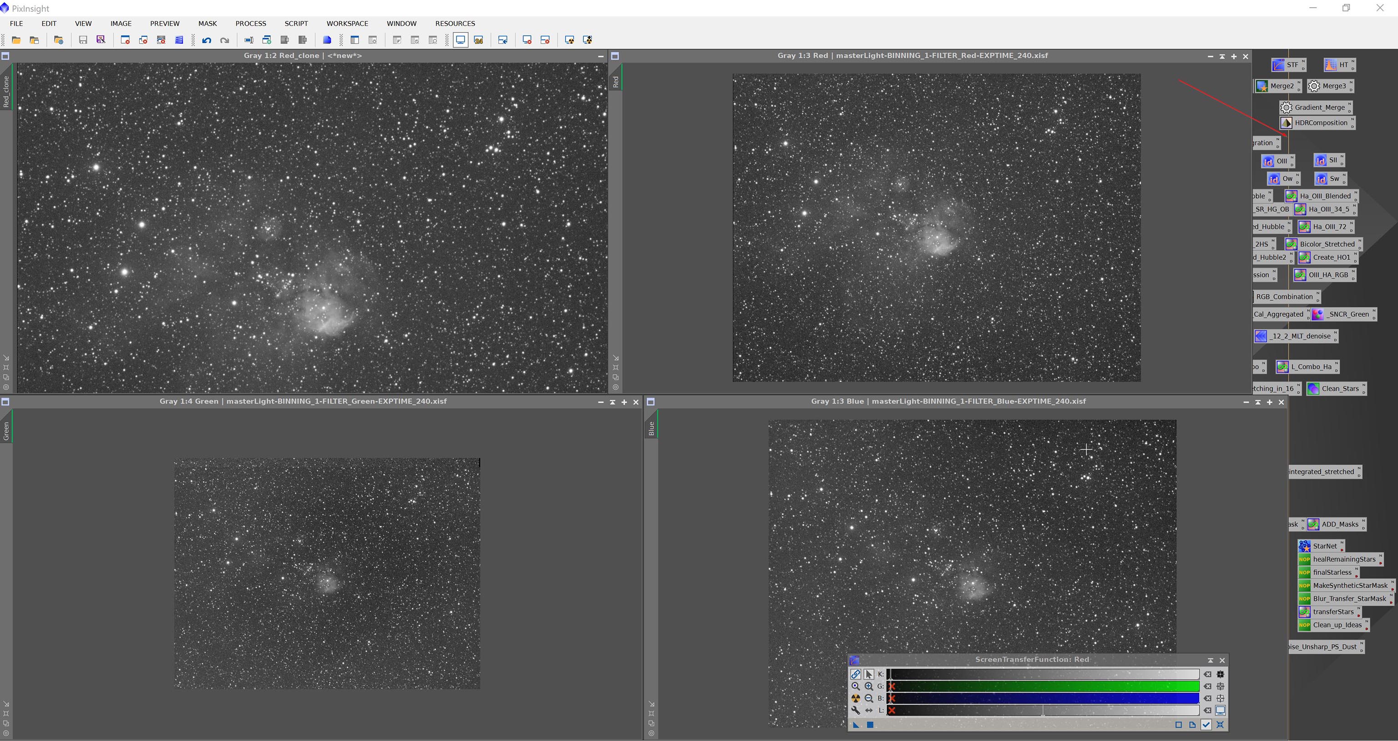Click the Ha_OIII_Blended process icon

[1321, 196]
